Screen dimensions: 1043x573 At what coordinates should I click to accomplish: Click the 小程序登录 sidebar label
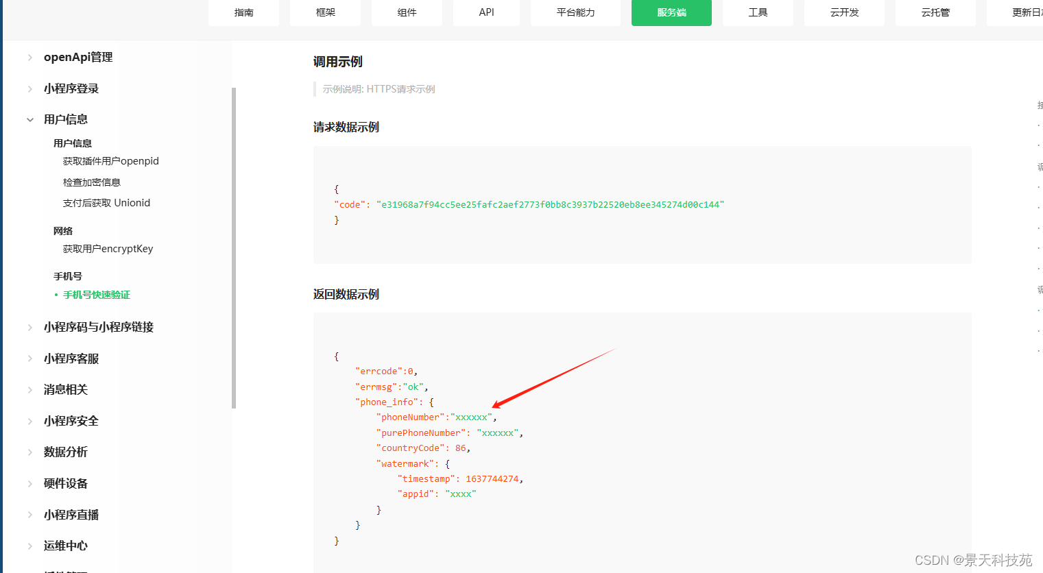(x=71, y=88)
